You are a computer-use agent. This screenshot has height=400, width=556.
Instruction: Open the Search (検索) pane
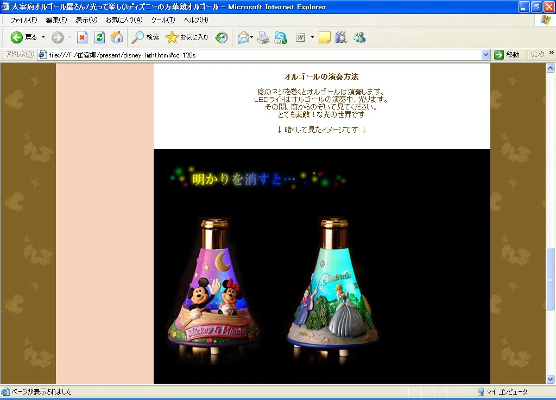point(146,37)
